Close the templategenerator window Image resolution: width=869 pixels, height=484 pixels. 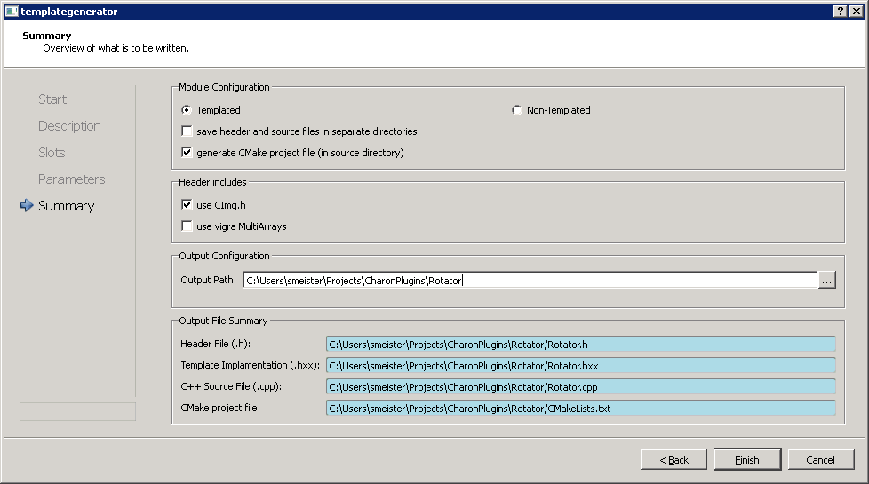(857, 11)
